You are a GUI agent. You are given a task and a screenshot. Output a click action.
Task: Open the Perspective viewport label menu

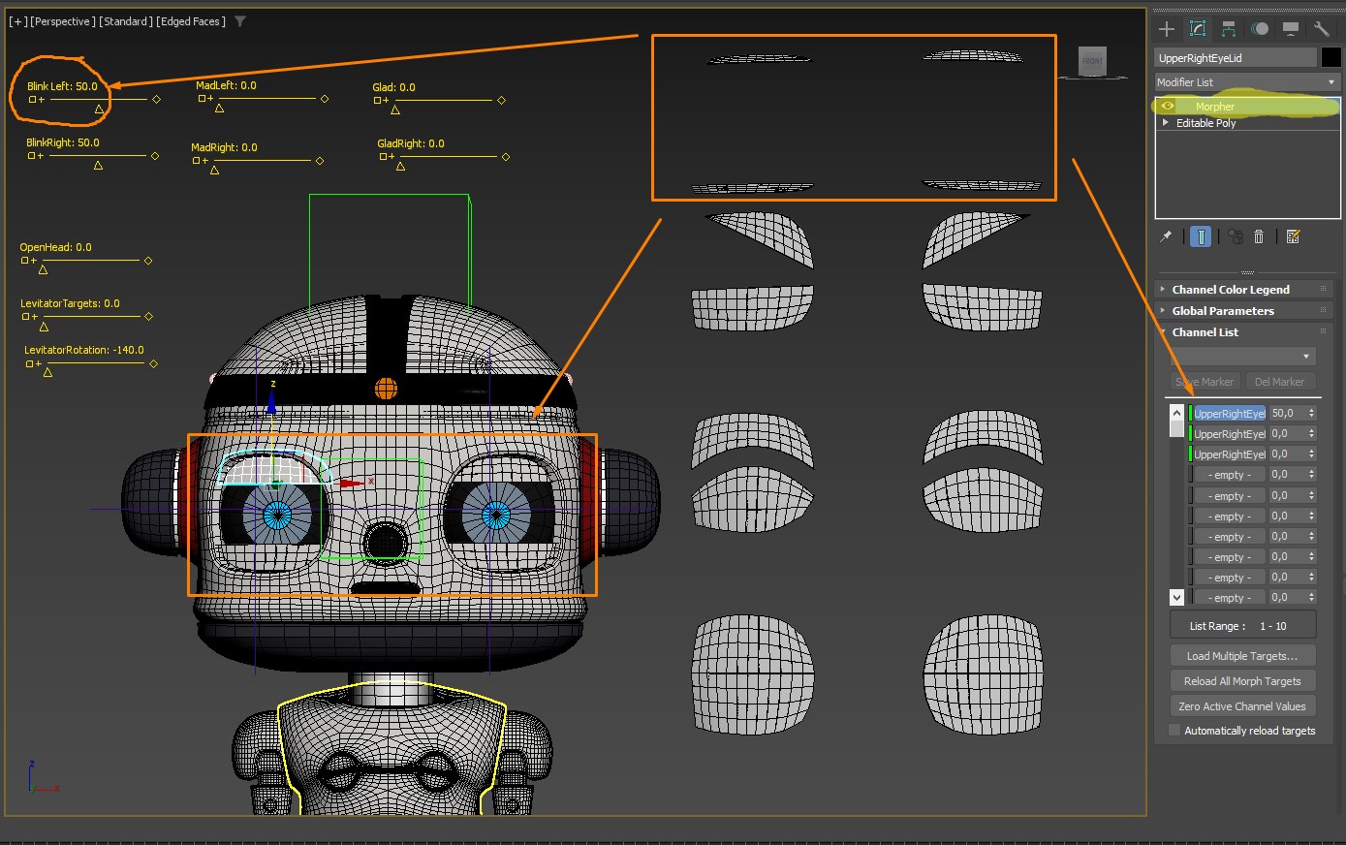(64, 21)
